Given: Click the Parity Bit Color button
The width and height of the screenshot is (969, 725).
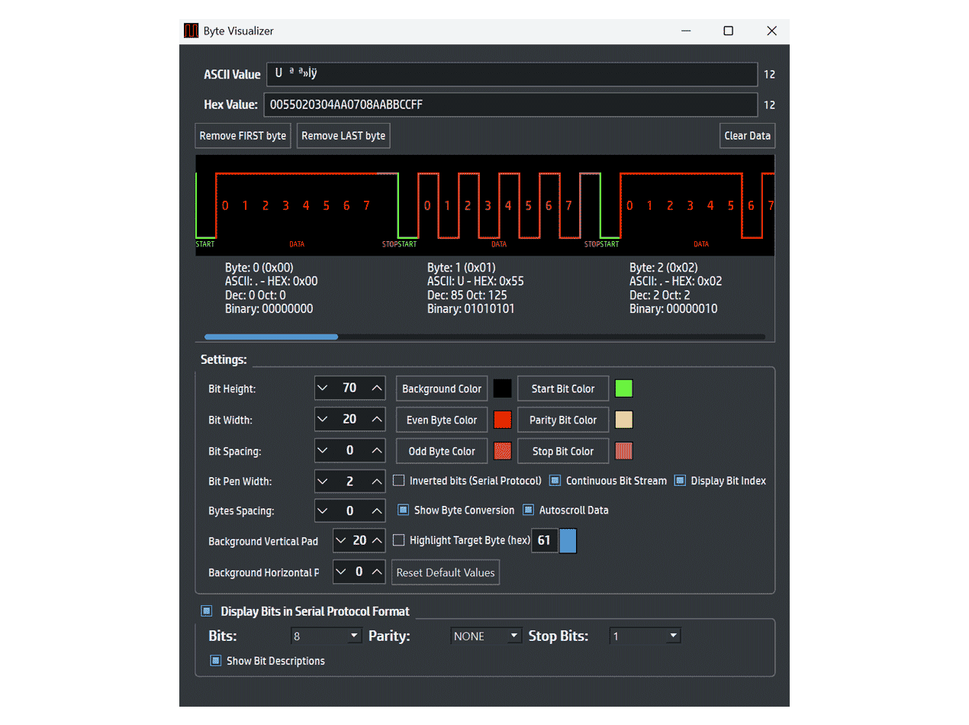Looking at the screenshot, I should (563, 420).
